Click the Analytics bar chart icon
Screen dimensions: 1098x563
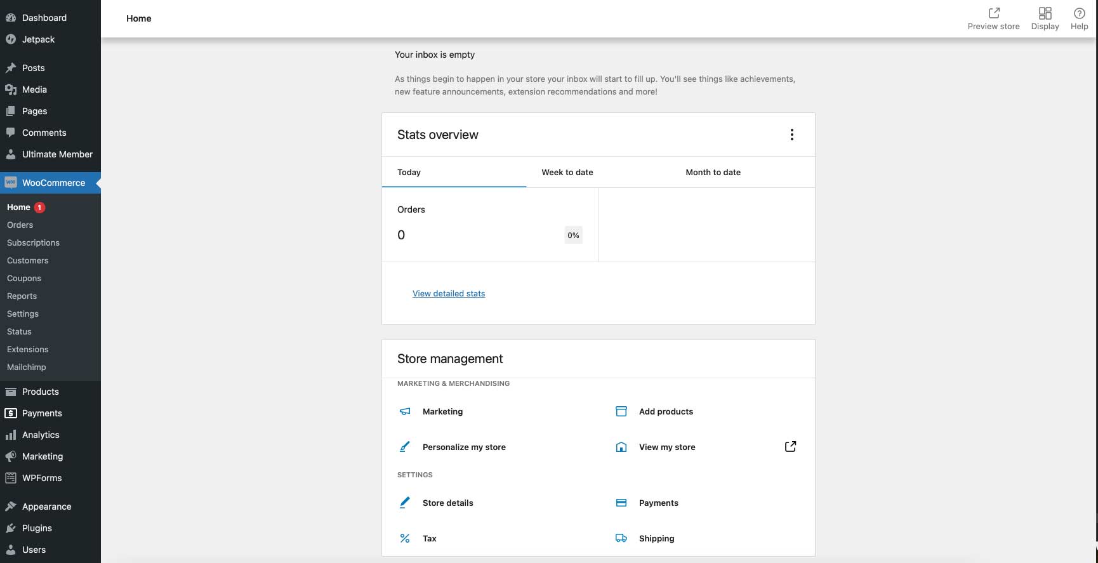[11, 435]
